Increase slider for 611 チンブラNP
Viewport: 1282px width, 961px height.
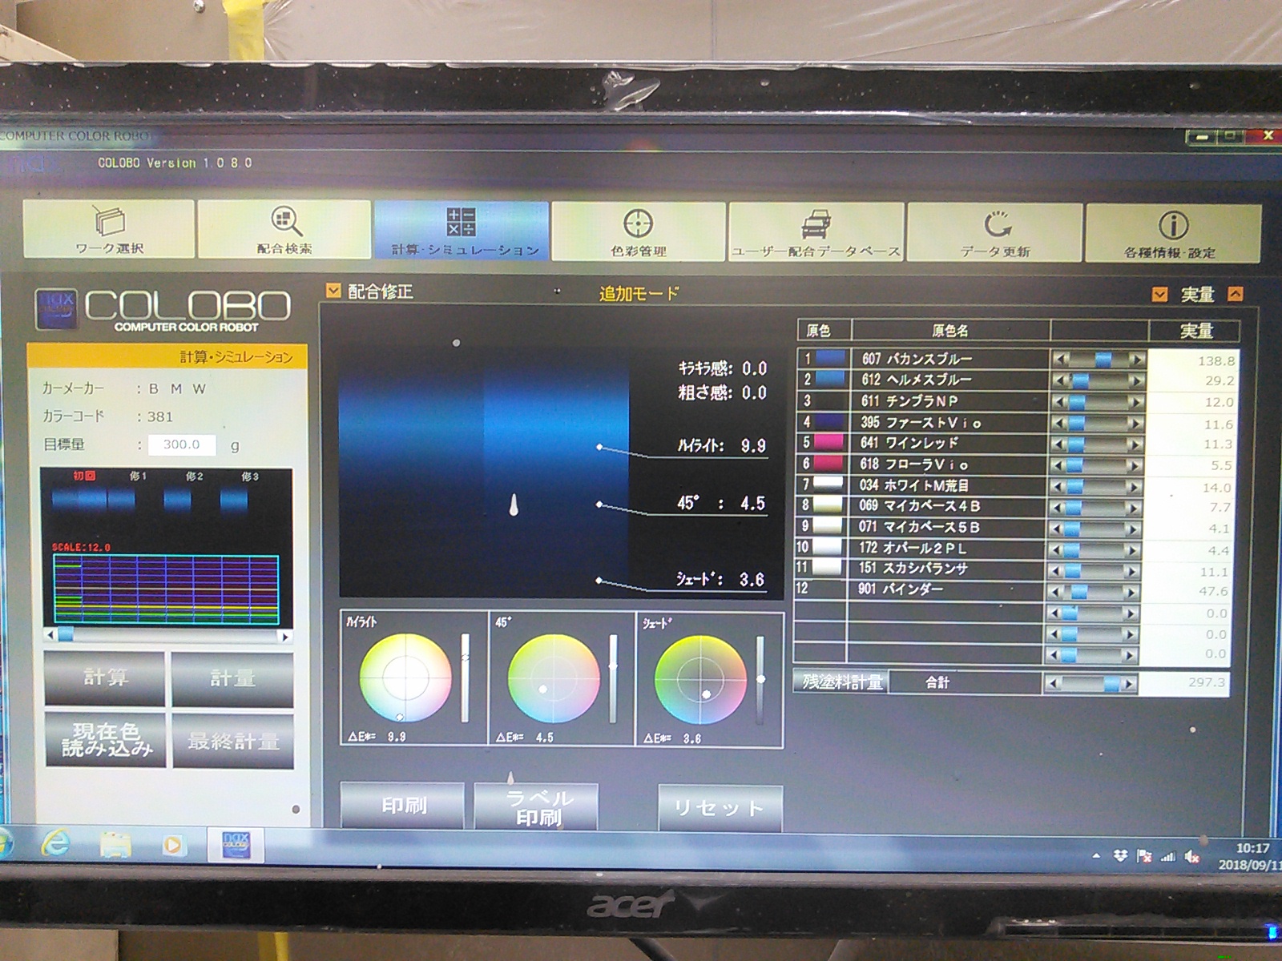pyautogui.click(x=1135, y=402)
